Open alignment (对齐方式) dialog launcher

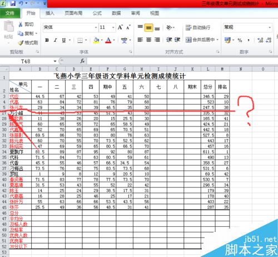pos(218,52)
